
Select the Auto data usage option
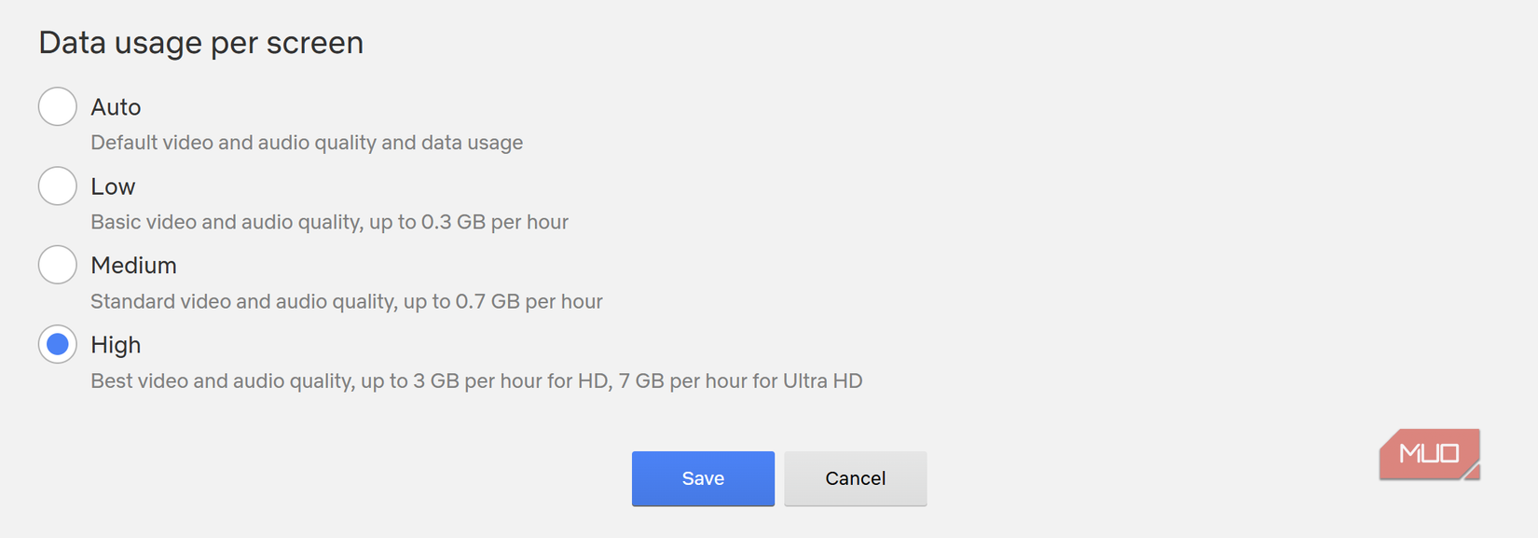57,106
